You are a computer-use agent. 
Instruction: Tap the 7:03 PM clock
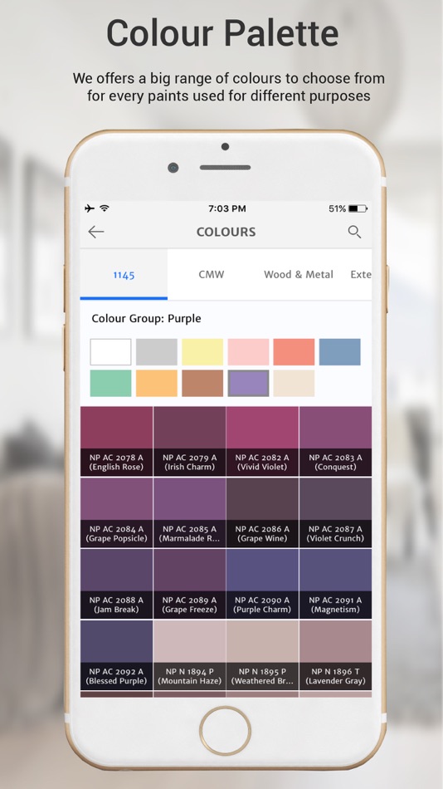click(x=226, y=208)
